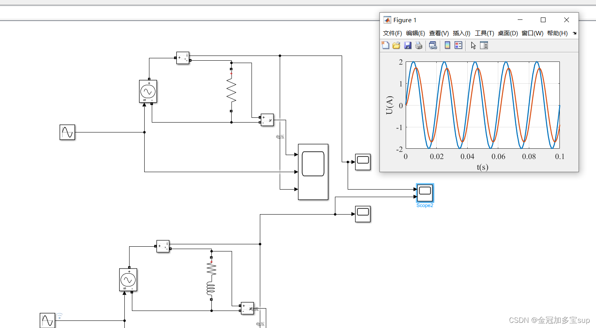Viewport: 596px width, 328px height.
Task: Click the dock figure arrow in the menu bar
Action: [575, 33]
